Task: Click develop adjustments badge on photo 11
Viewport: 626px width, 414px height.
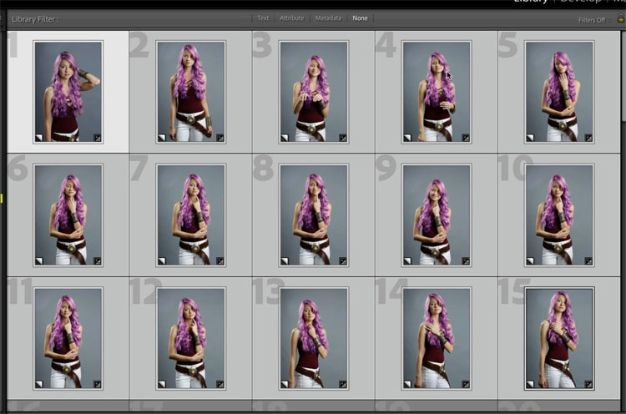Action: click(97, 385)
